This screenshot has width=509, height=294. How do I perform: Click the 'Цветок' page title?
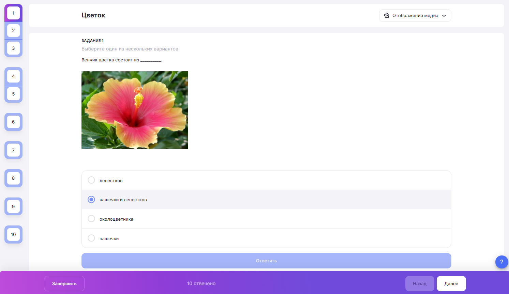coord(93,15)
